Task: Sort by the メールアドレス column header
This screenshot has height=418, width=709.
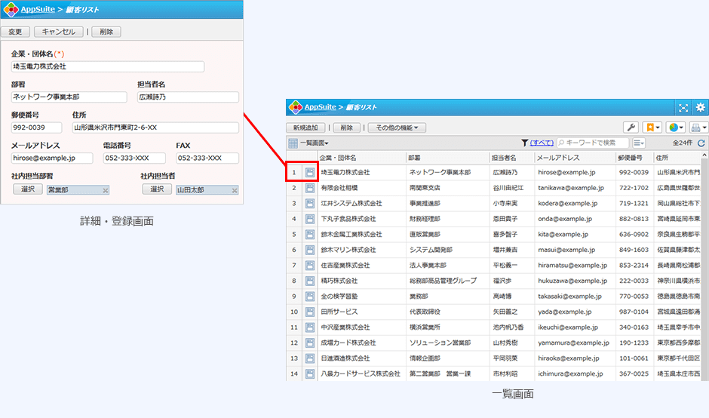Action: pyautogui.click(x=558, y=158)
